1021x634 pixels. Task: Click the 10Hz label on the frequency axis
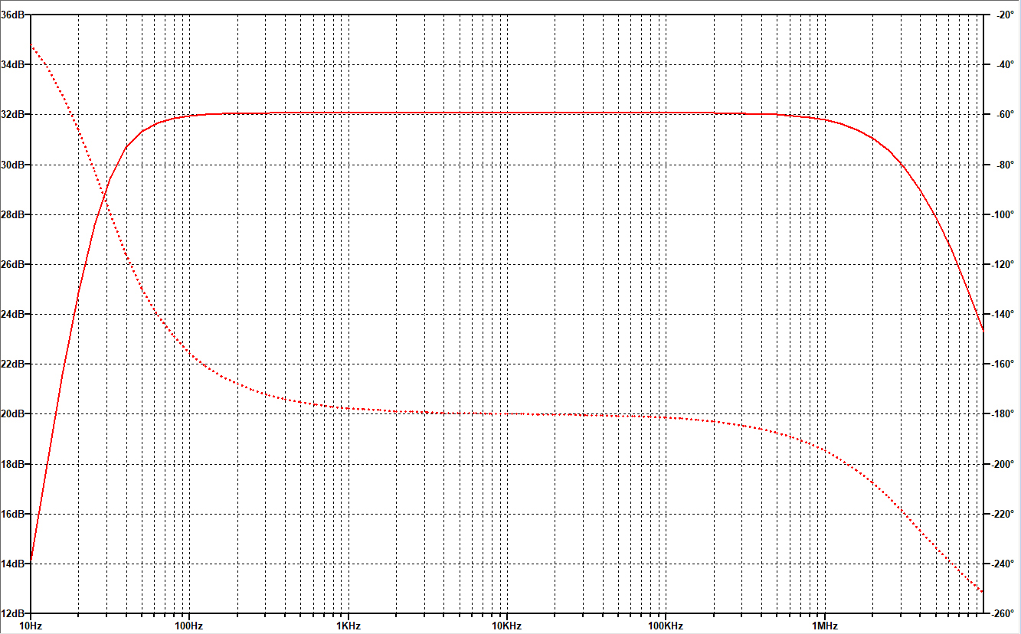[x=31, y=626]
